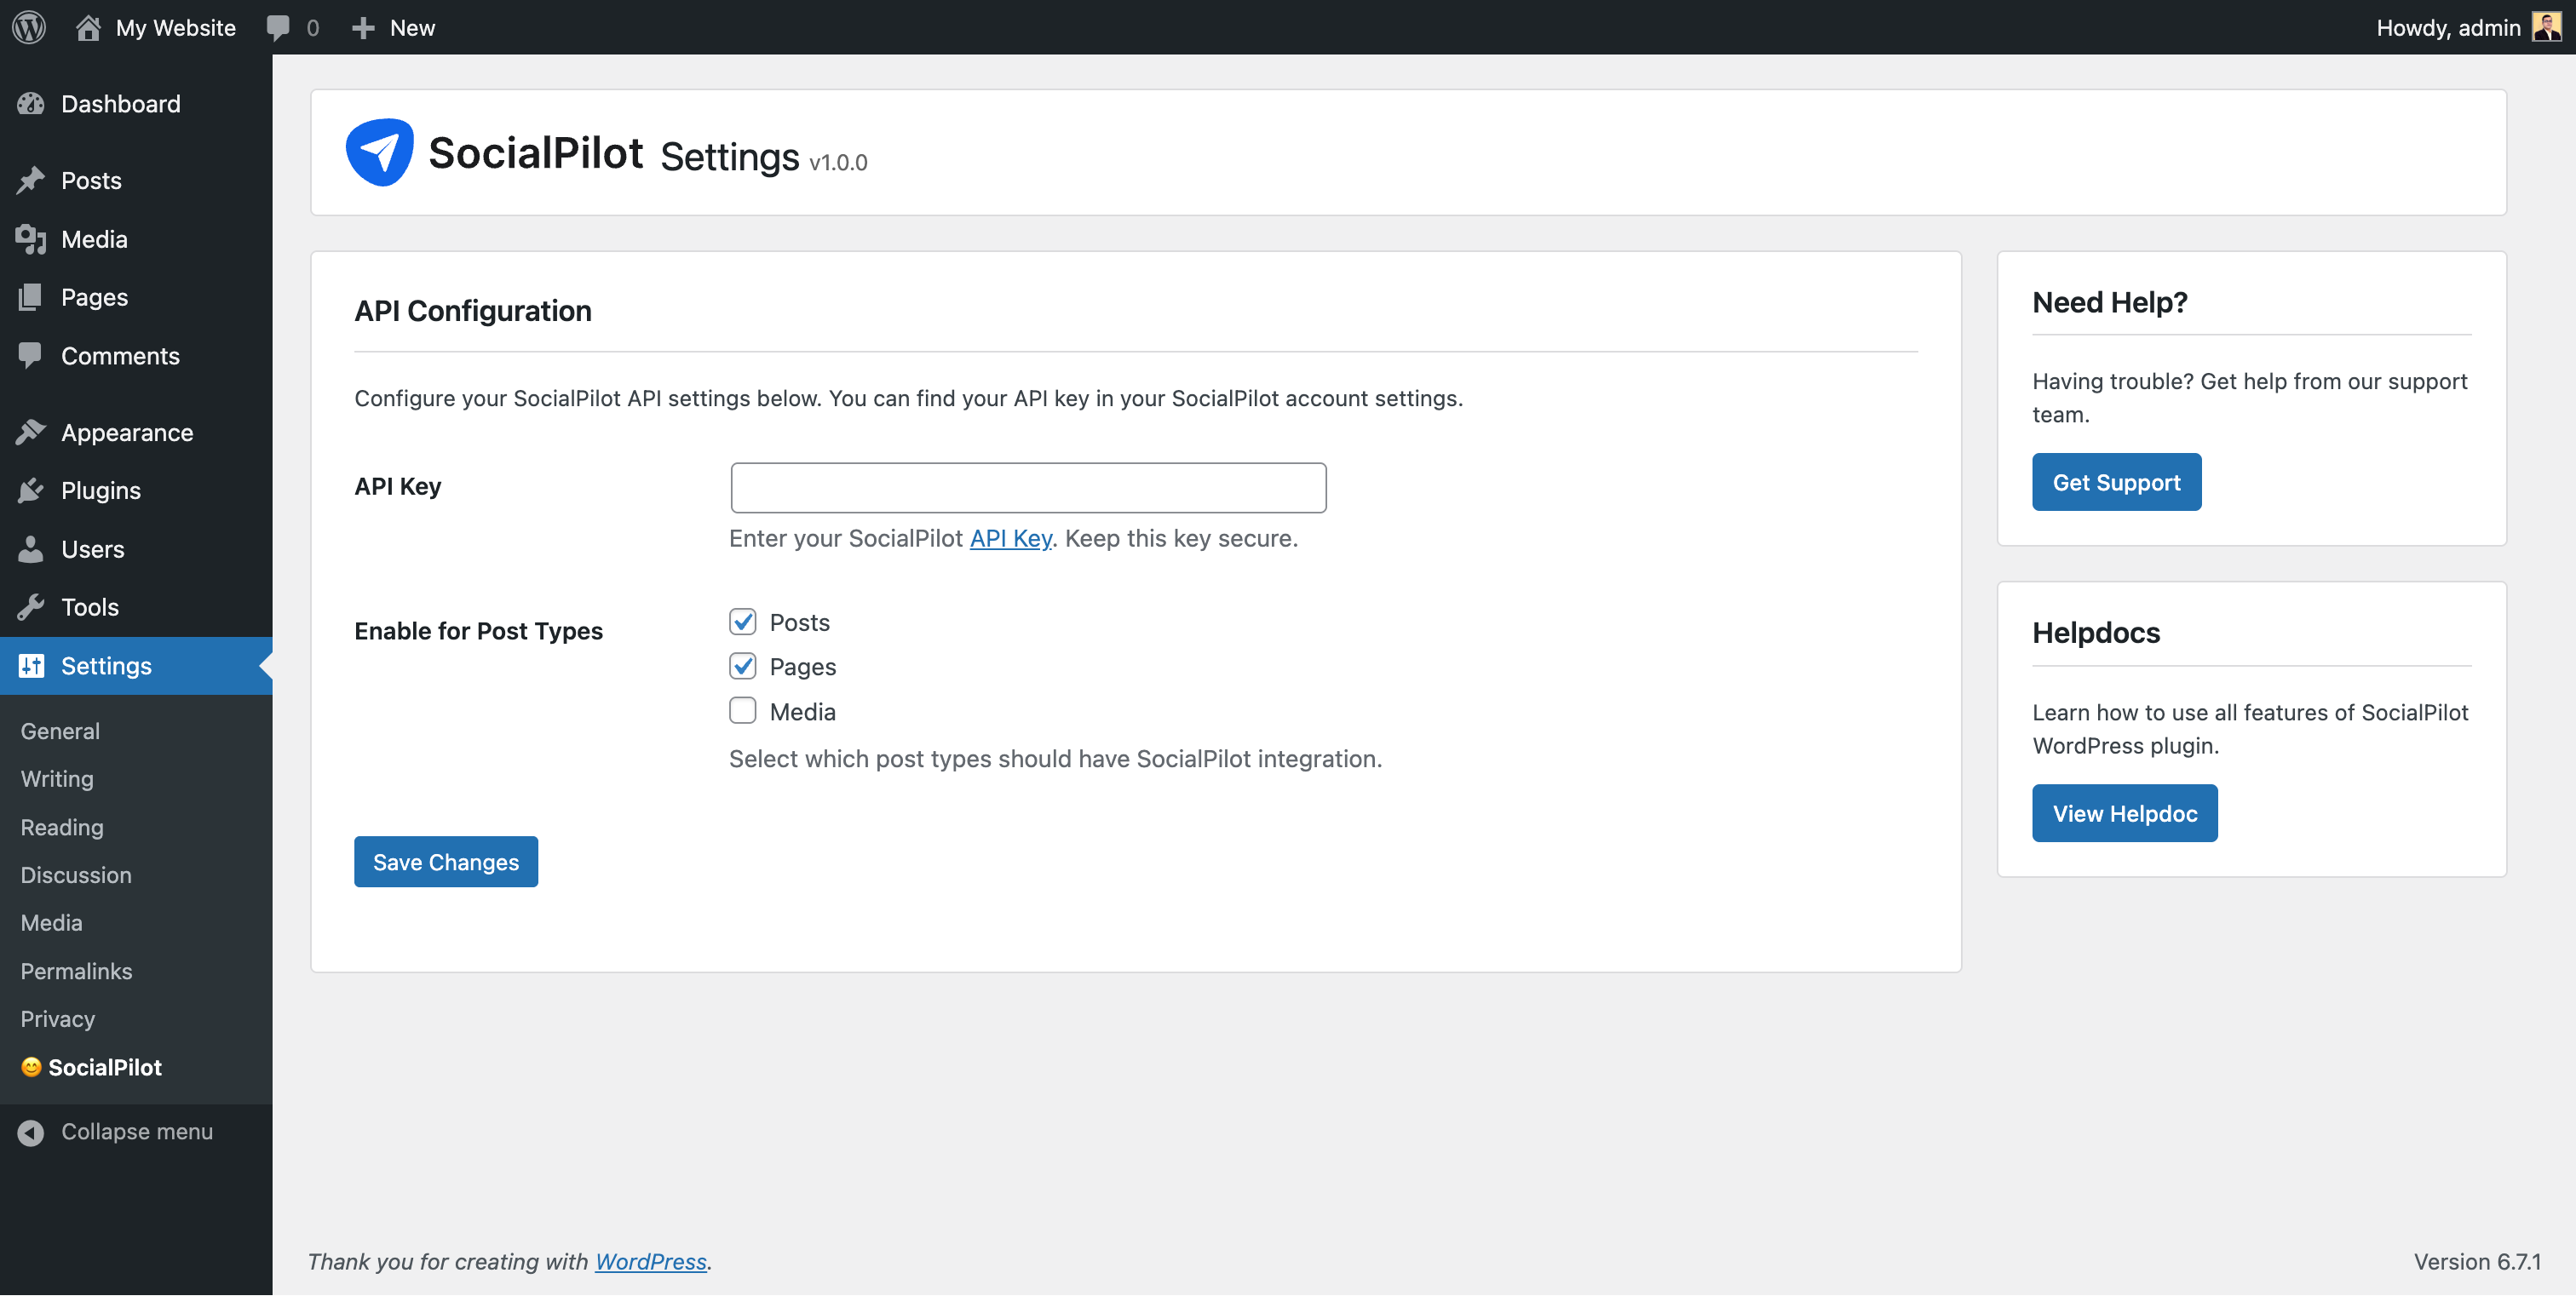Open General settings submenu

click(60, 731)
